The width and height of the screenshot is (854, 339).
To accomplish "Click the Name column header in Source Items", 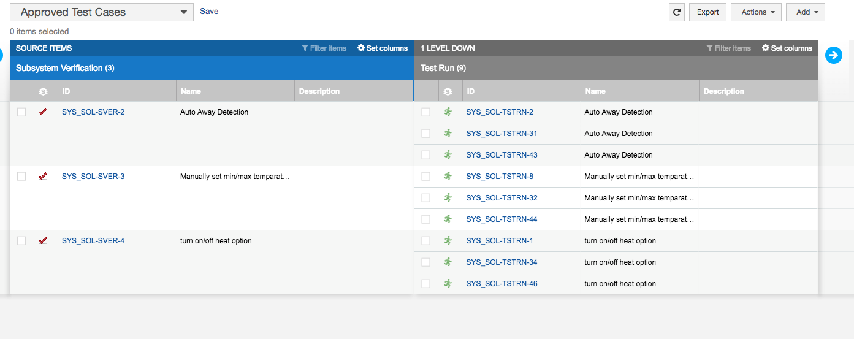I will (235, 91).
